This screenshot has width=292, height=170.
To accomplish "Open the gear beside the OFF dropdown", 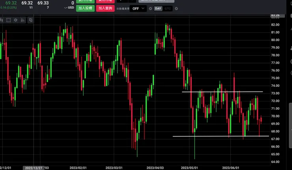I will coord(150,9).
